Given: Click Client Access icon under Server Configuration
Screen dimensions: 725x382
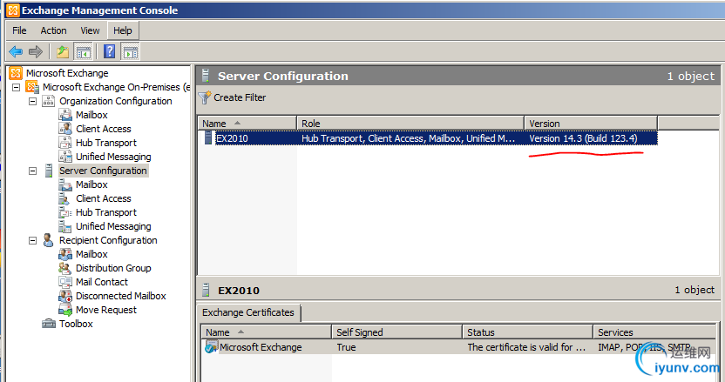Looking at the screenshot, I should [x=64, y=198].
